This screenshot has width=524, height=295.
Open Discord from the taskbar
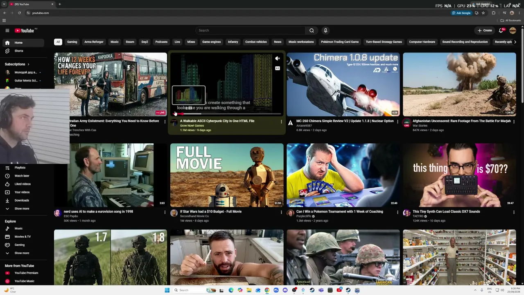point(285,290)
